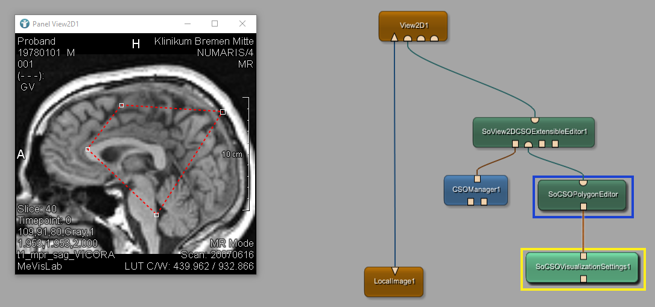Click the triangle output connector on LocalImage1
655x307 pixels.
click(x=394, y=270)
